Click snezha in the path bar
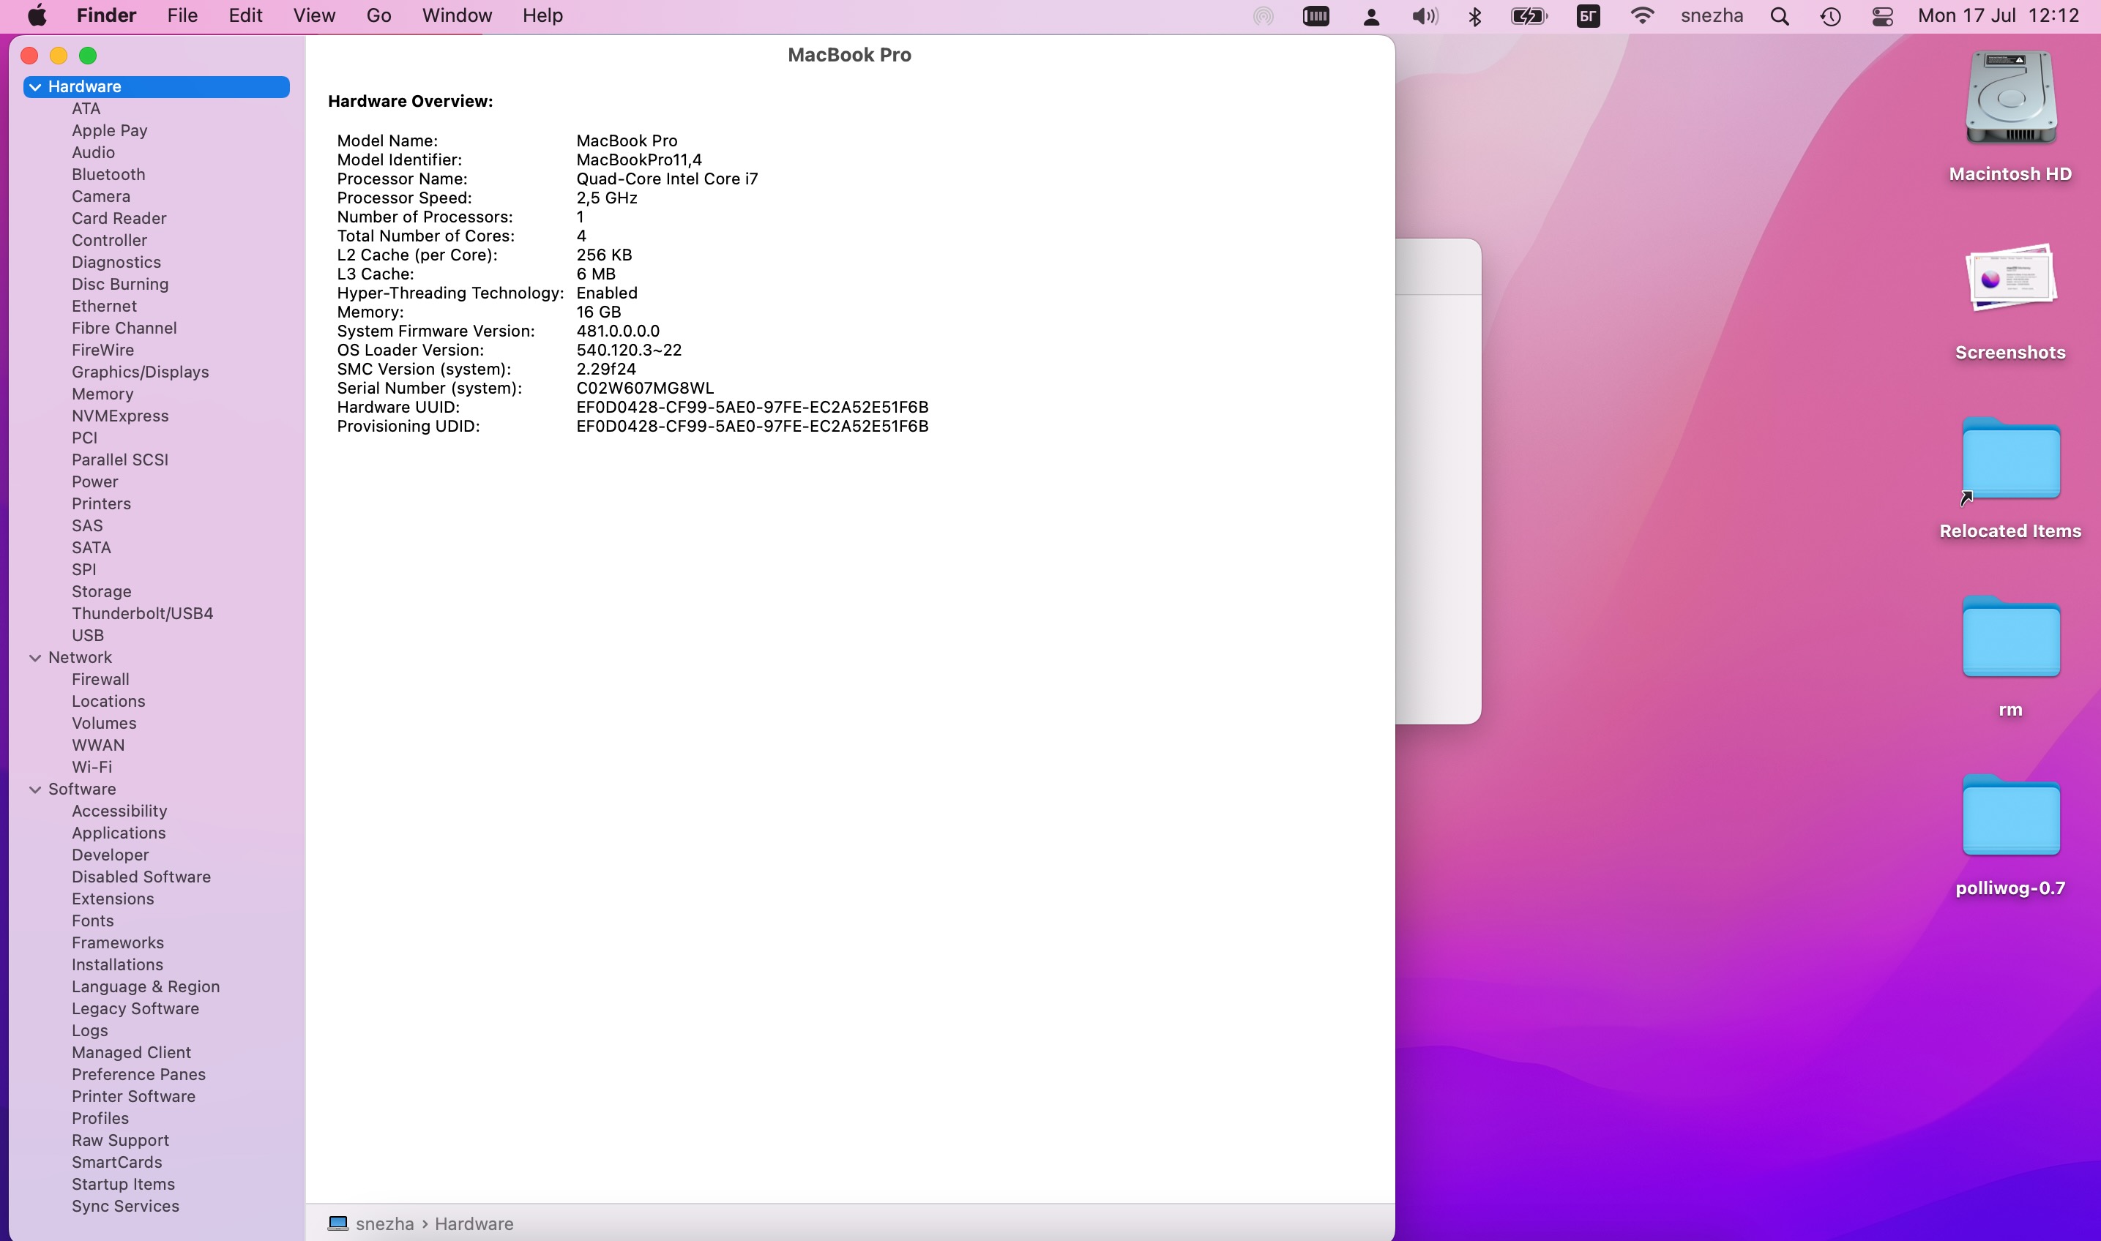 (385, 1223)
